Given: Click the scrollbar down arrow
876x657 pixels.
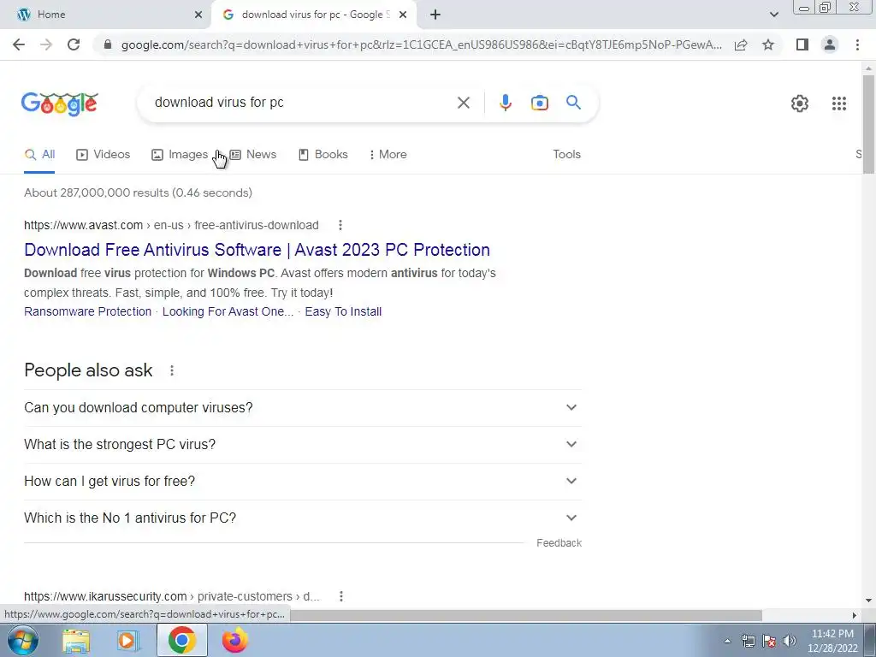Looking at the screenshot, I should [868, 601].
